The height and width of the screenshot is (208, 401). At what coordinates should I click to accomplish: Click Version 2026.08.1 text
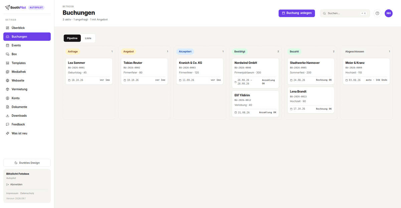(16, 199)
